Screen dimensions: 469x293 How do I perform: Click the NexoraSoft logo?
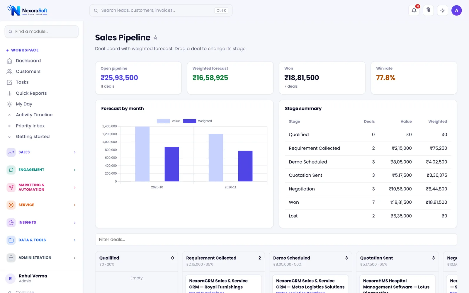(x=28, y=11)
